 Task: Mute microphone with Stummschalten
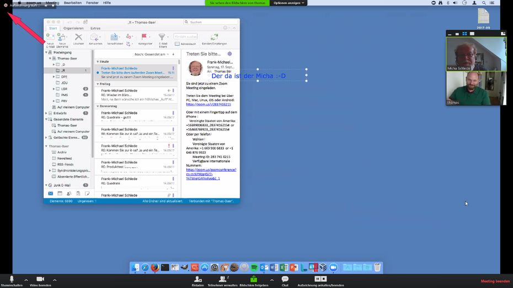pyautogui.click(x=12, y=280)
